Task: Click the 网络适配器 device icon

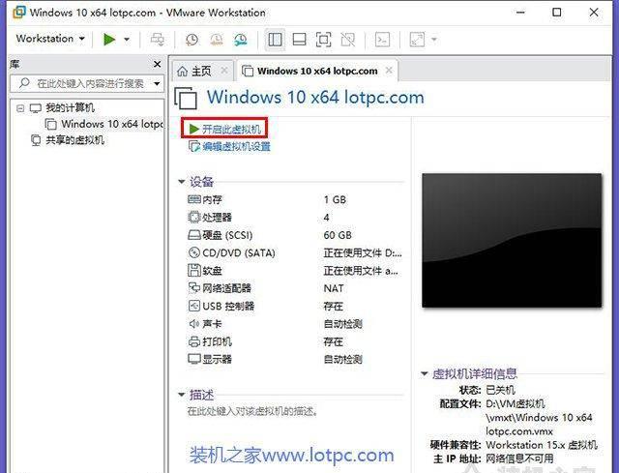Action: [x=194, y=288]
